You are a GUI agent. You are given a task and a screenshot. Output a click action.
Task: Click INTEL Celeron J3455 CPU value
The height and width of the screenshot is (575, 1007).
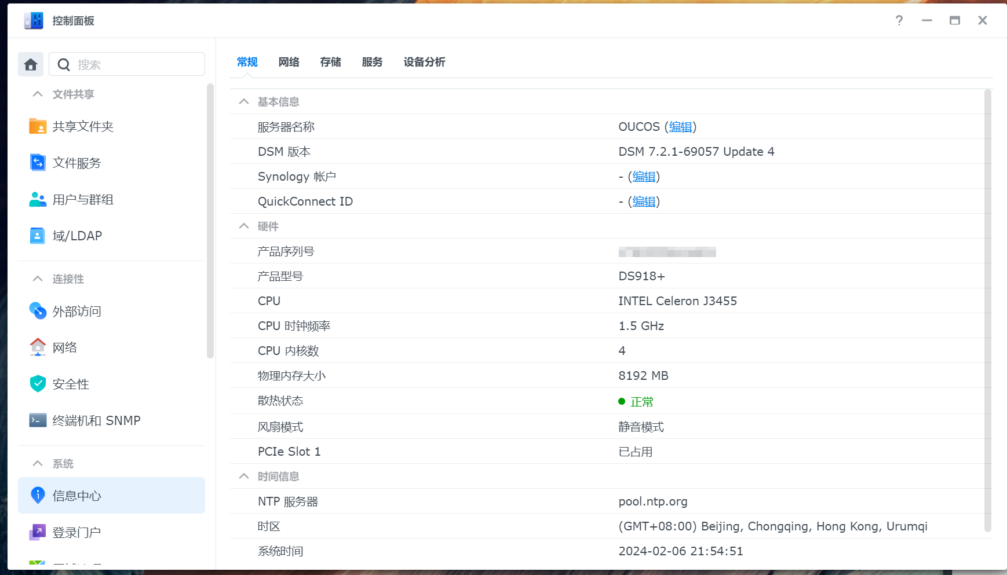678,301
